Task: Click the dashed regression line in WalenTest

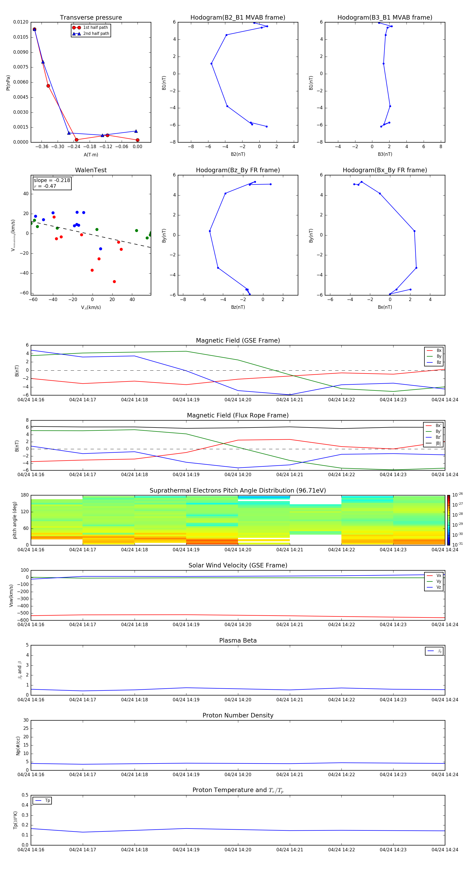Action: 91,234
